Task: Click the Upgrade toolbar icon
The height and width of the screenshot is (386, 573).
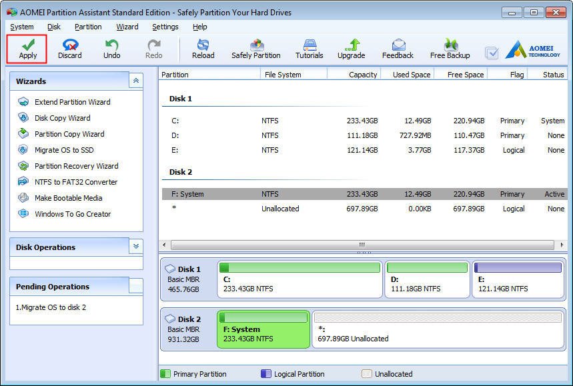Action: click(x=351, y=49)
